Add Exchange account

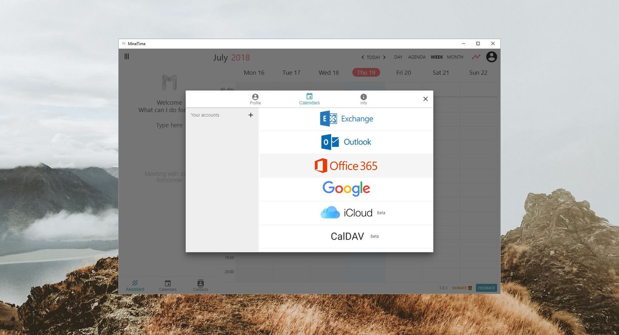346,119
